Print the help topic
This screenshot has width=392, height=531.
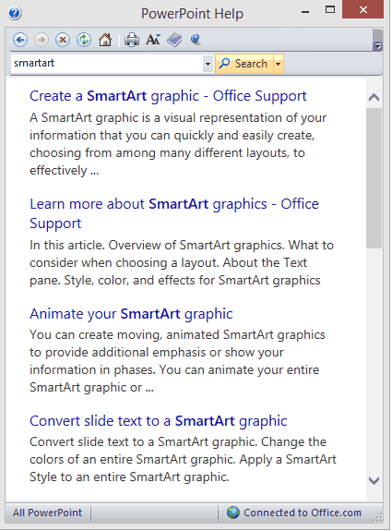[x=132, y=40]
